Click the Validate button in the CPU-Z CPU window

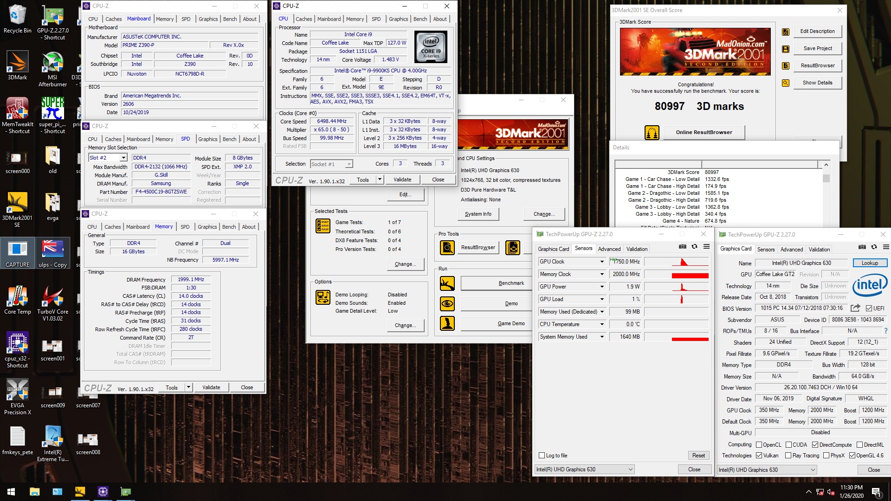402,180
